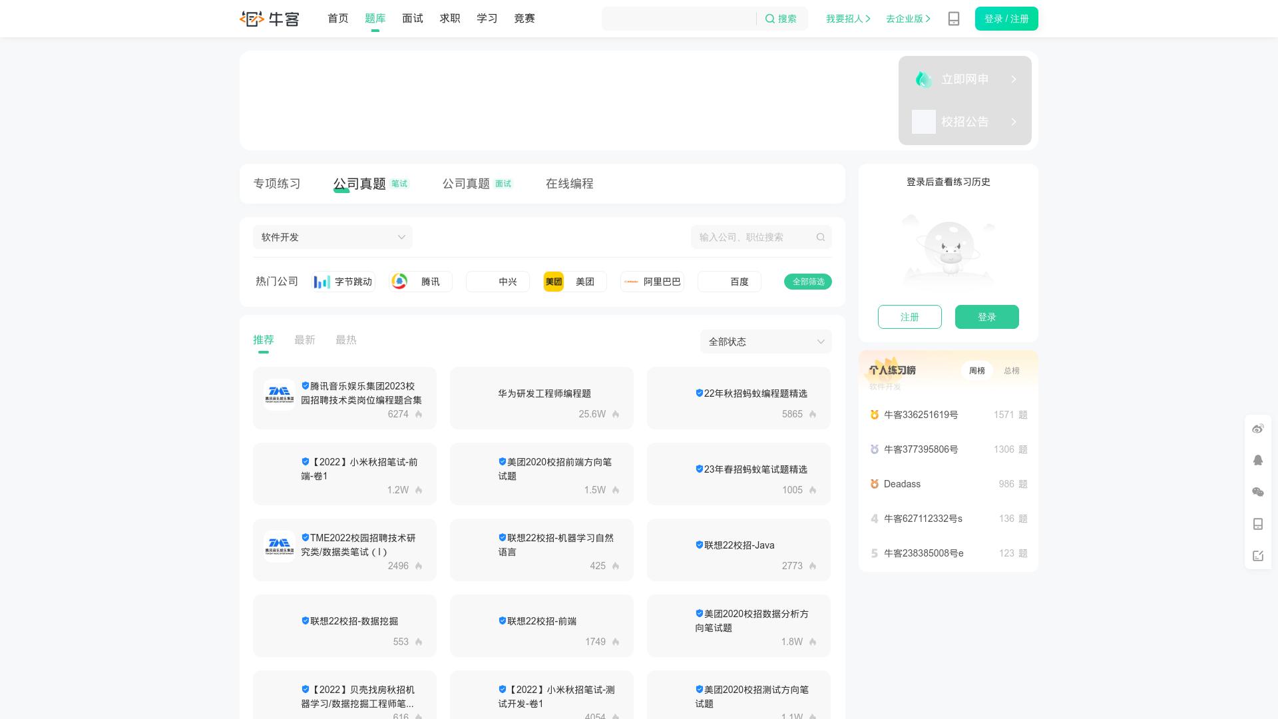Open 面试 in top navigation
The image size is (1278, 719).
[413, 19]
